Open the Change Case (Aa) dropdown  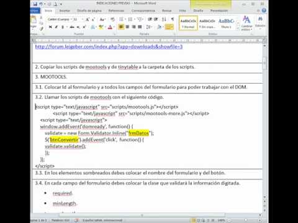(x=102, y=19)
